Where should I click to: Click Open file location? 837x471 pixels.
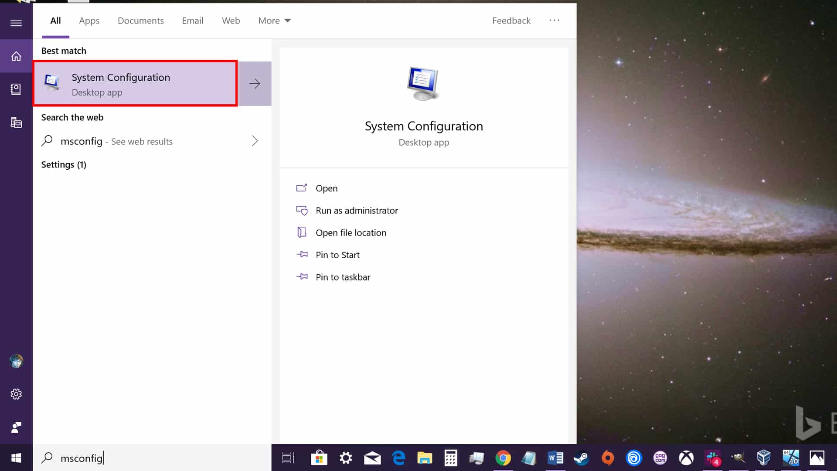click(x=350, y=233)
